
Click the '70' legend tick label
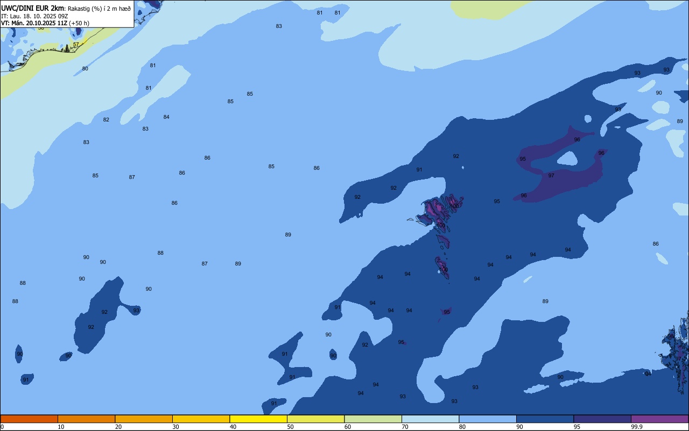point(405,427)
